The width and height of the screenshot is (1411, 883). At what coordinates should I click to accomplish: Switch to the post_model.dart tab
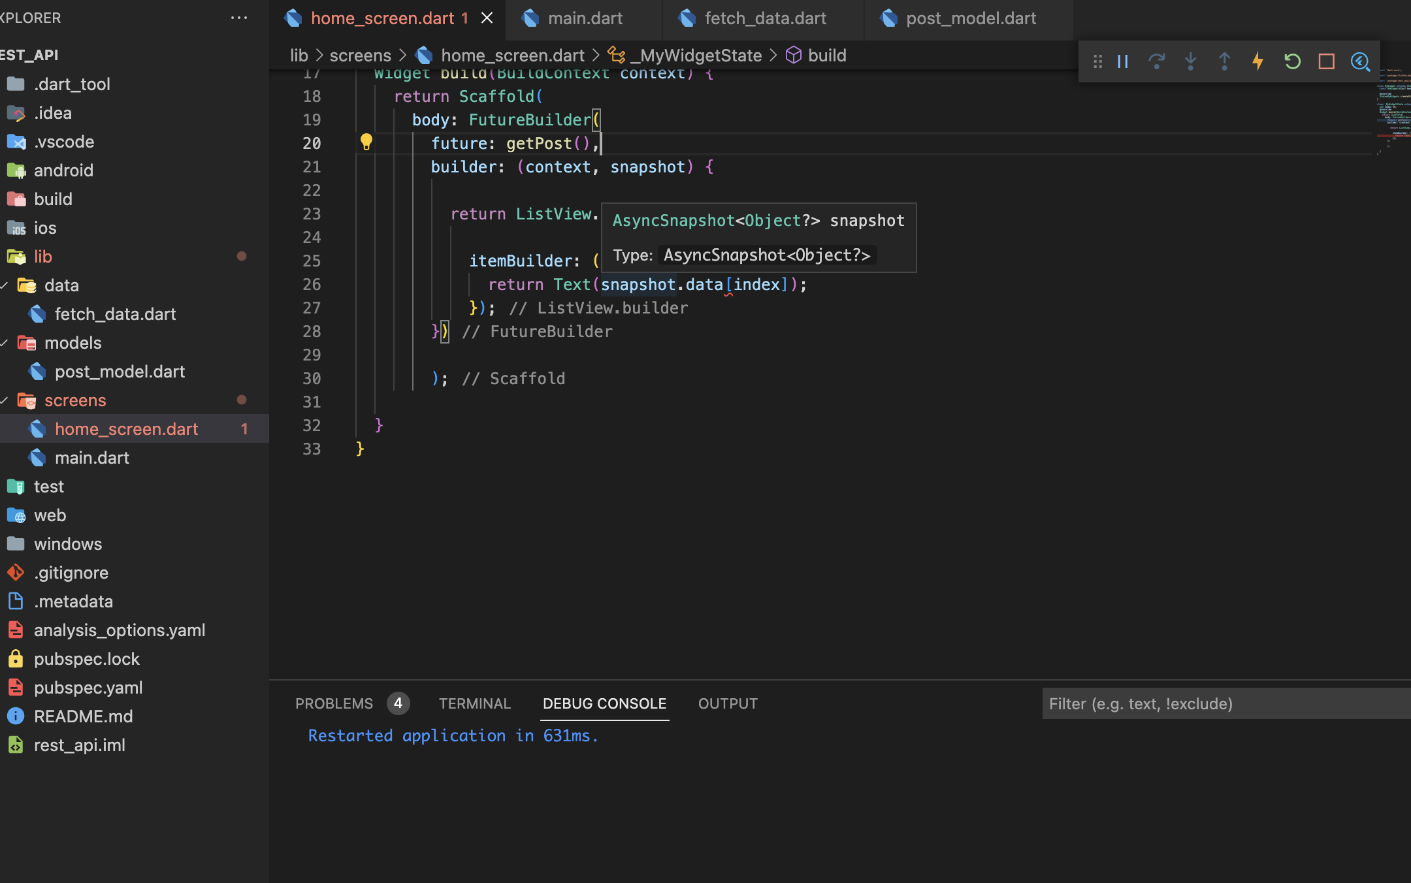(970, 18)
